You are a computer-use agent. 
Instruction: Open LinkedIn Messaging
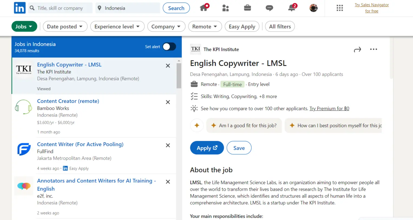269,8
